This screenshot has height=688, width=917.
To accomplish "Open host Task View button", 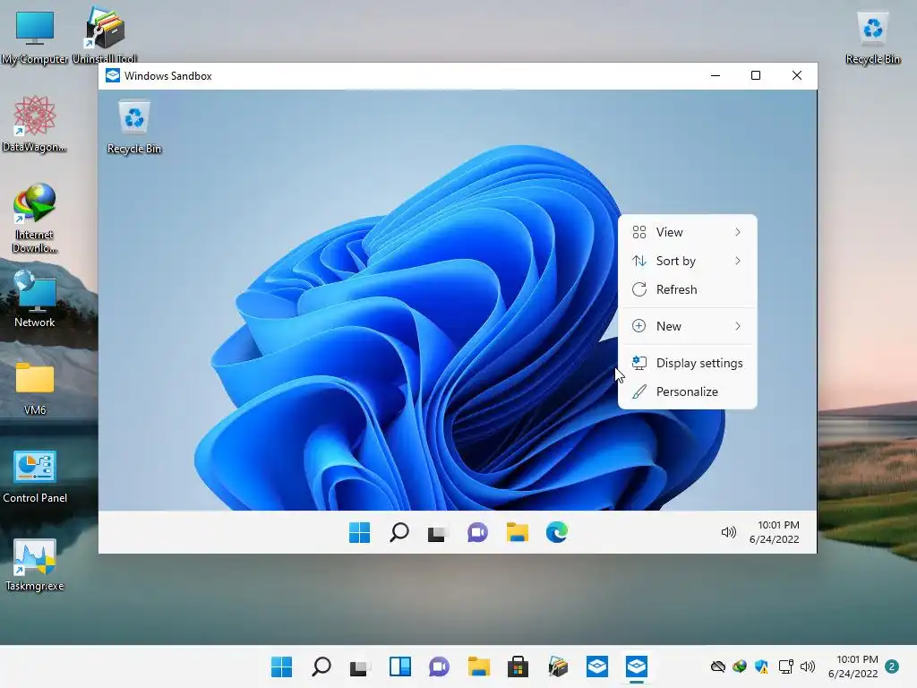I will point(360,666).
